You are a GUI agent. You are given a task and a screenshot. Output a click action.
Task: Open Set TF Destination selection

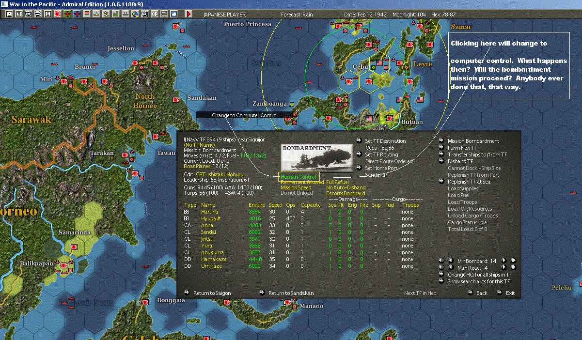(360, 141)
